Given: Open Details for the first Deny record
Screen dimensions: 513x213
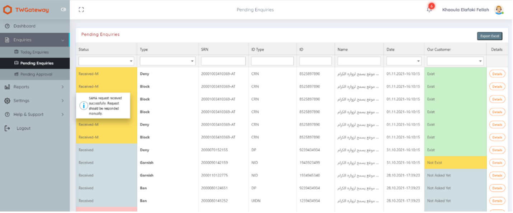Looking at the screenshot, I should pyautogui.click(x=497, y=74).
